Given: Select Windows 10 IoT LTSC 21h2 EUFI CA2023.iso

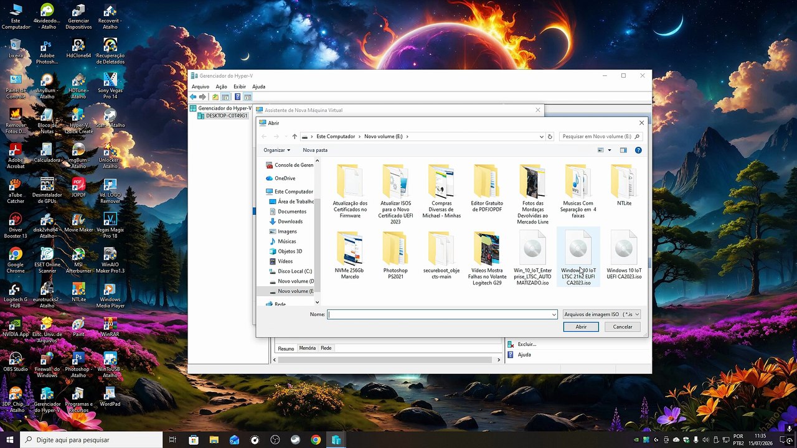Looking at the screenshot, I should tap(578, 258).
